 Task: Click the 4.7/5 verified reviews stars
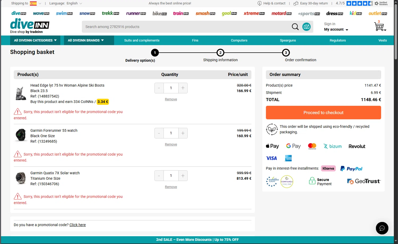click(x=360, y=3)
